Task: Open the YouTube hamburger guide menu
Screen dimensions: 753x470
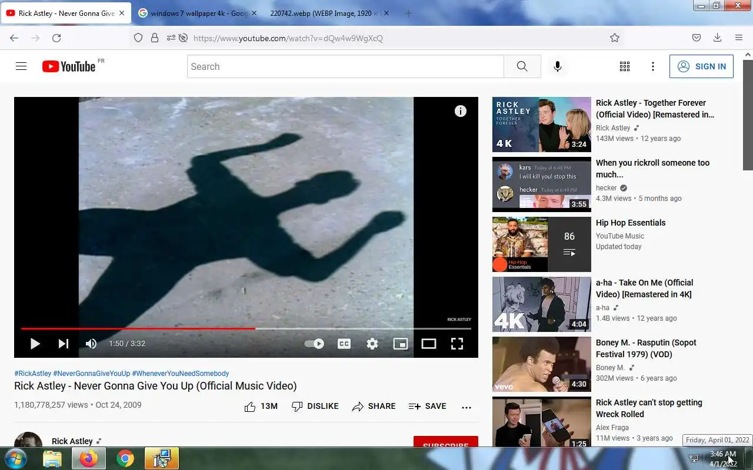Action: tap(21, 66)
